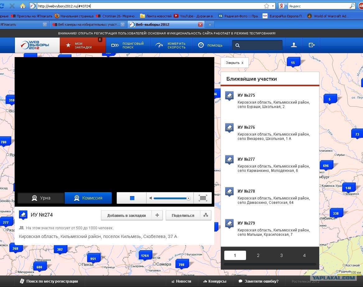Open polling station ИУ №275 marker icon
This screenshot has width=363, height=287.
229,96
